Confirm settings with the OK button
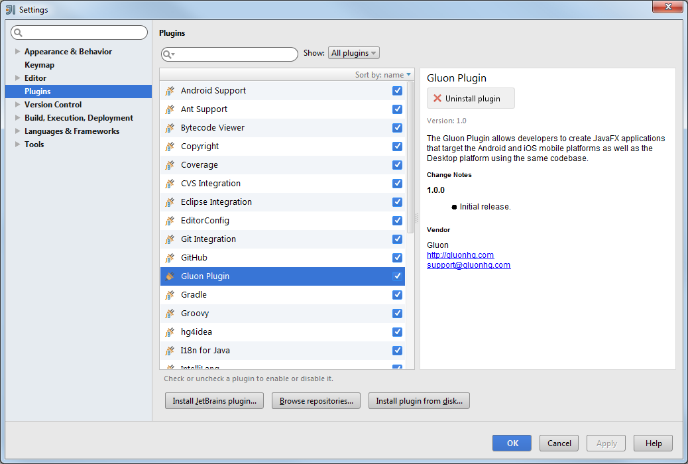The width and height of the screenshot is (688, 464). [512, 443]
